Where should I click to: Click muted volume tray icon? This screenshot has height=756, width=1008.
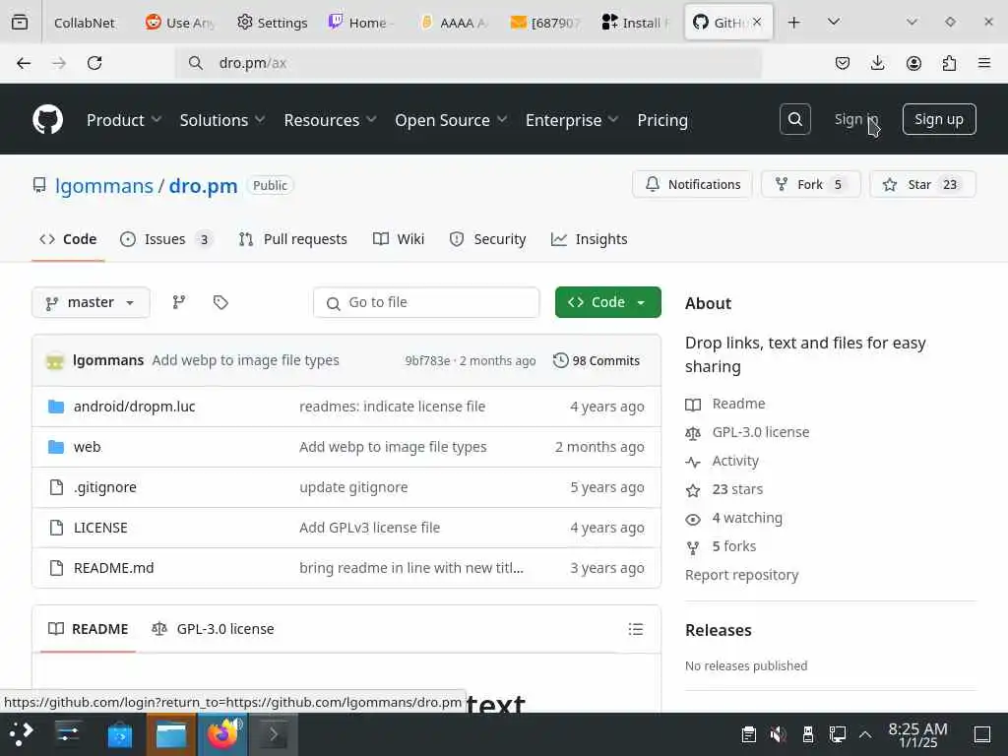tap(778, 734)
